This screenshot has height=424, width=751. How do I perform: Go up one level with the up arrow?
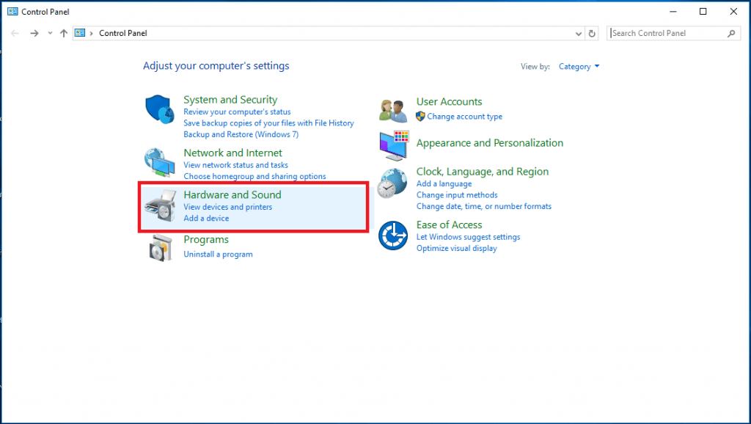64,33
